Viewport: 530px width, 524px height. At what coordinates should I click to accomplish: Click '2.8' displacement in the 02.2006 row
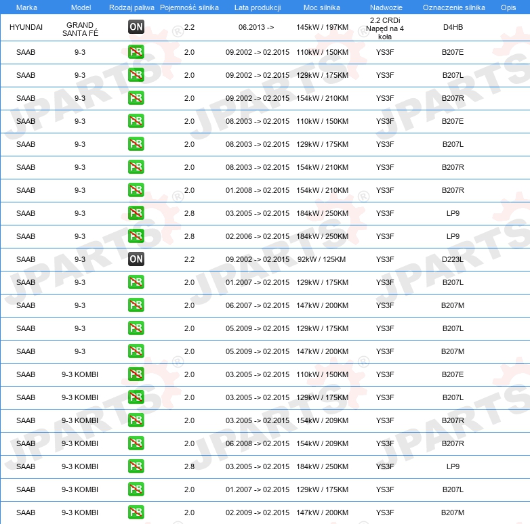click(189, 236)
